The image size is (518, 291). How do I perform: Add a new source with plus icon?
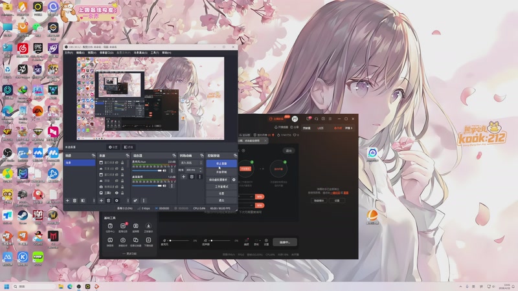(x=101, y=200)
